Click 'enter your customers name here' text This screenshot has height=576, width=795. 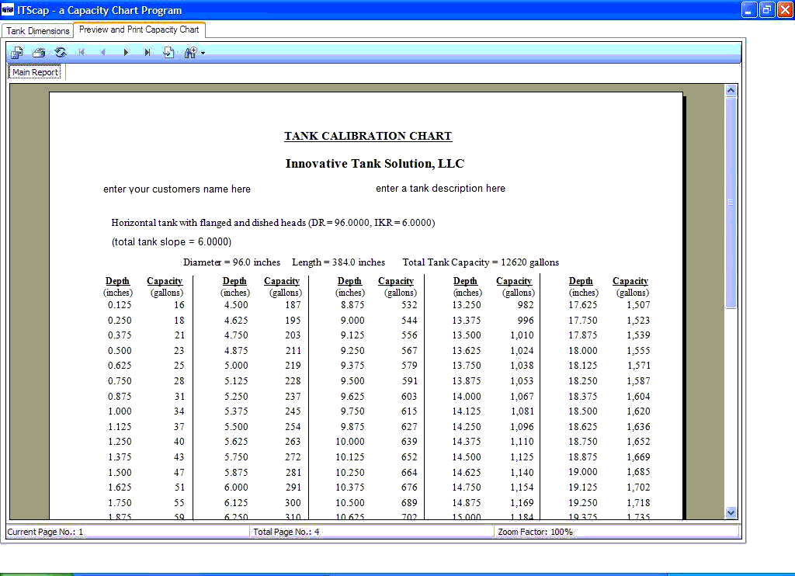[x=177, y=189]
